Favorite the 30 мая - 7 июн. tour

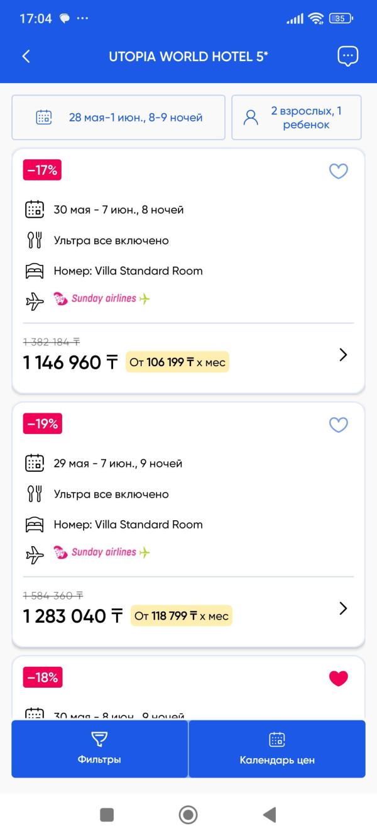click(339, 171)
